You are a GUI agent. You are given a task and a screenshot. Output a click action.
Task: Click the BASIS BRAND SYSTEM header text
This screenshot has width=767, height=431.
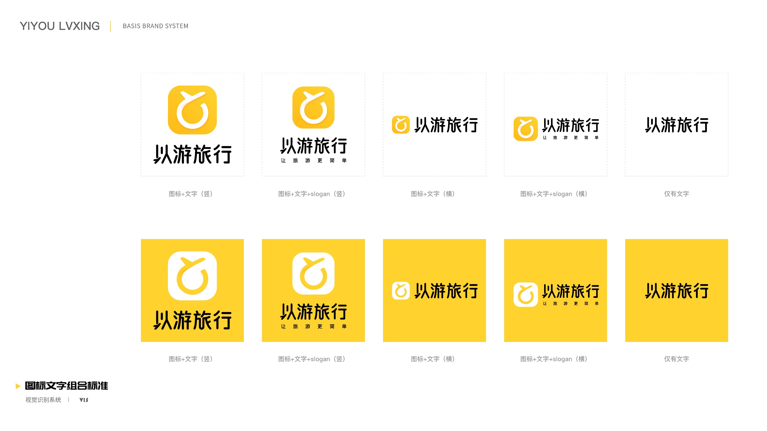[155, 26]
